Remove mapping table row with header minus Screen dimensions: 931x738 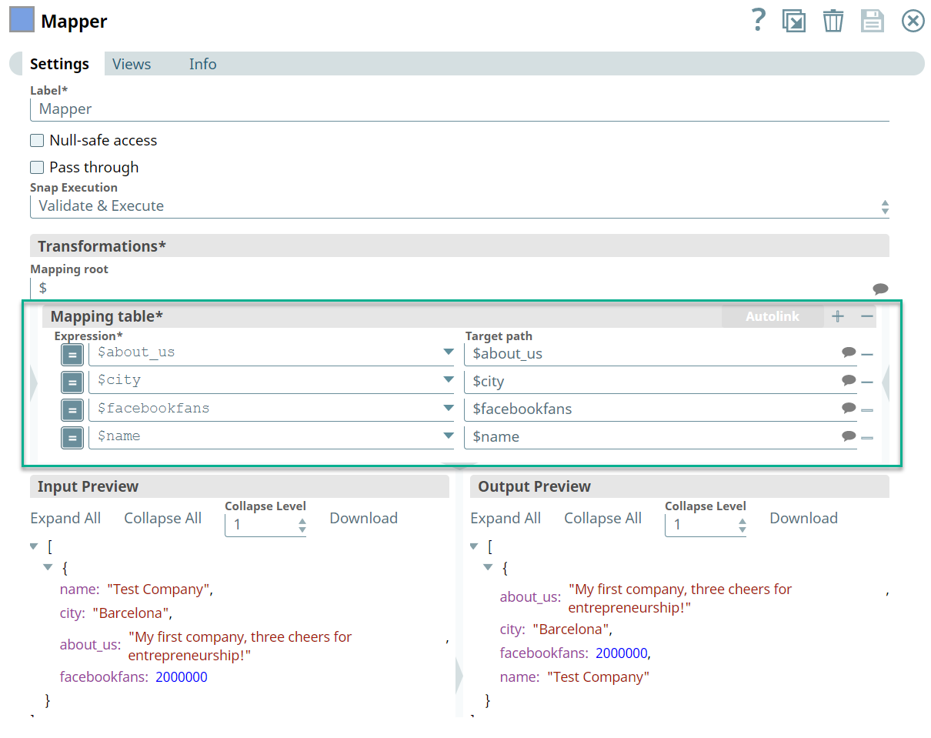click(867, 316)
